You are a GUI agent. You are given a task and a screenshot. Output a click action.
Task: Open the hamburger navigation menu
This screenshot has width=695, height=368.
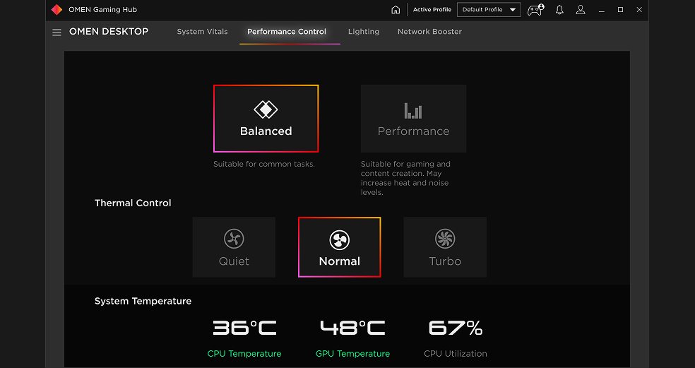coord(57,32)
